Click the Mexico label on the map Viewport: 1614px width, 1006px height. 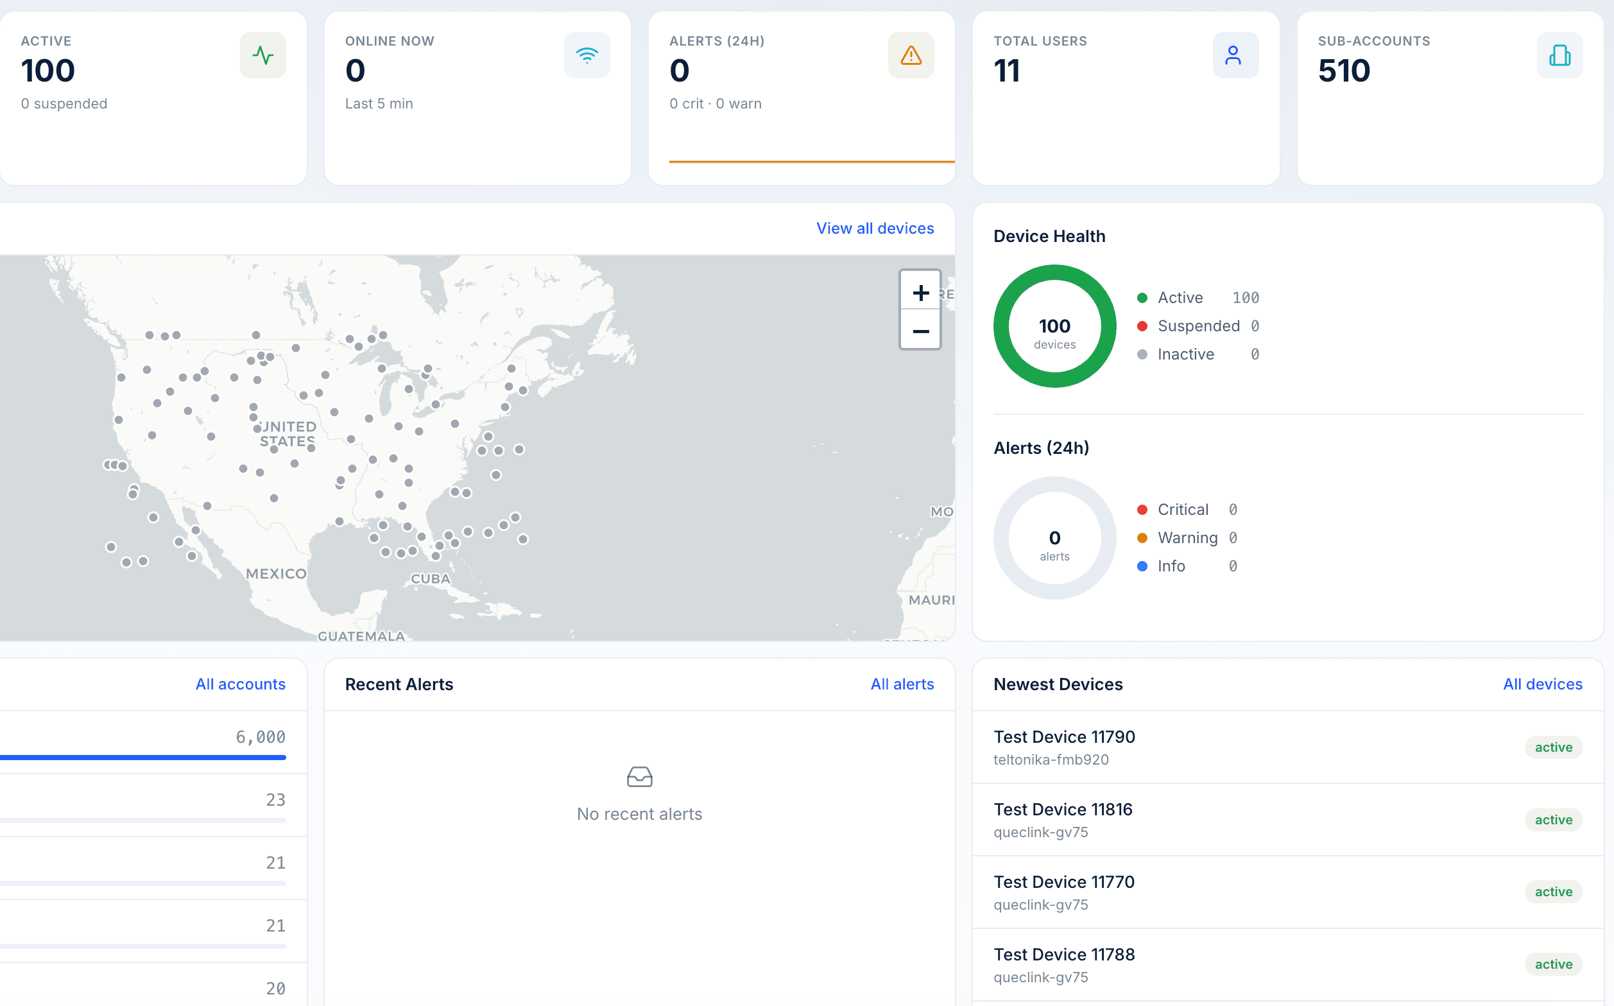[276, 573]
